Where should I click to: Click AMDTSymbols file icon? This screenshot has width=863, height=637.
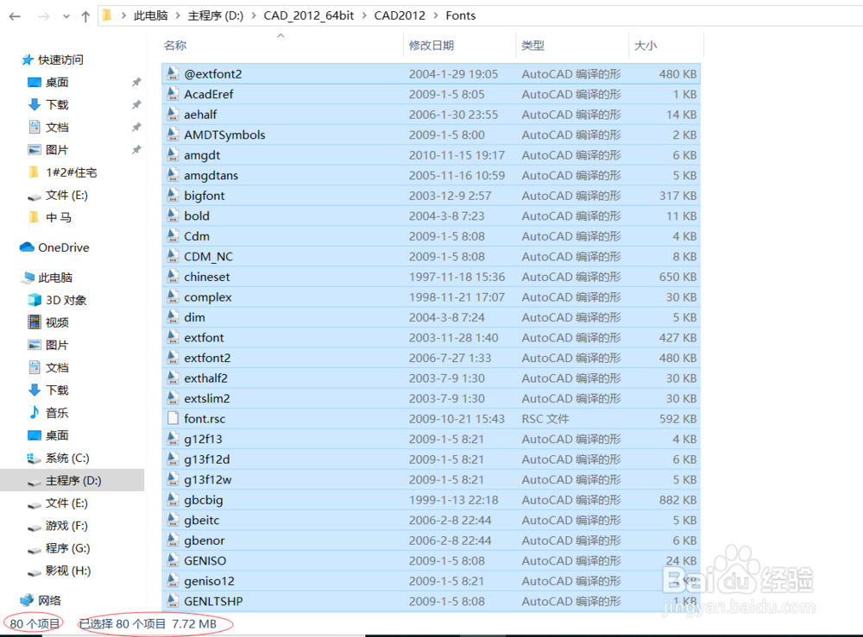(173, 134)
